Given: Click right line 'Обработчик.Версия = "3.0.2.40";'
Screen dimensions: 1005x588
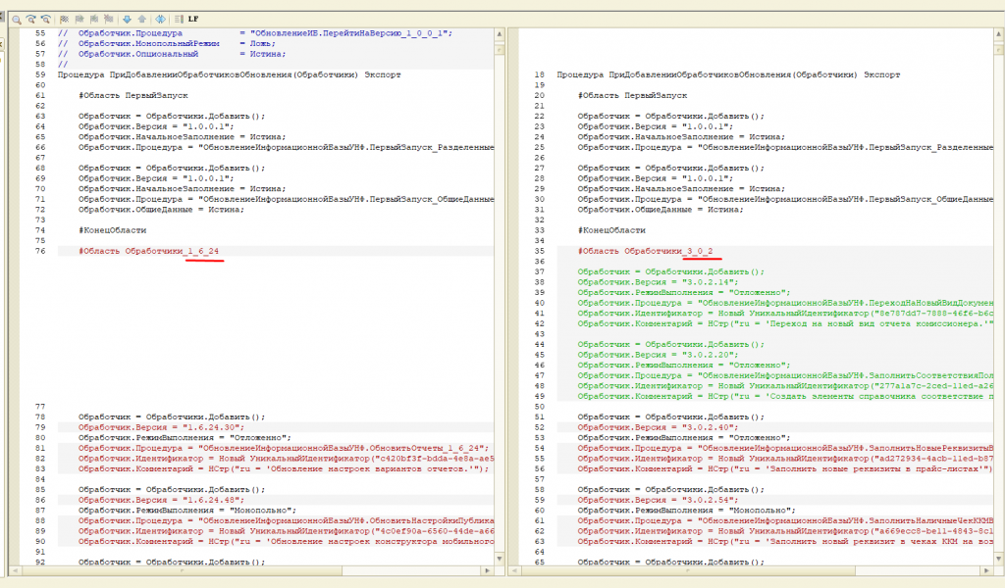Looking at the screenshot, I should (658, 427).
